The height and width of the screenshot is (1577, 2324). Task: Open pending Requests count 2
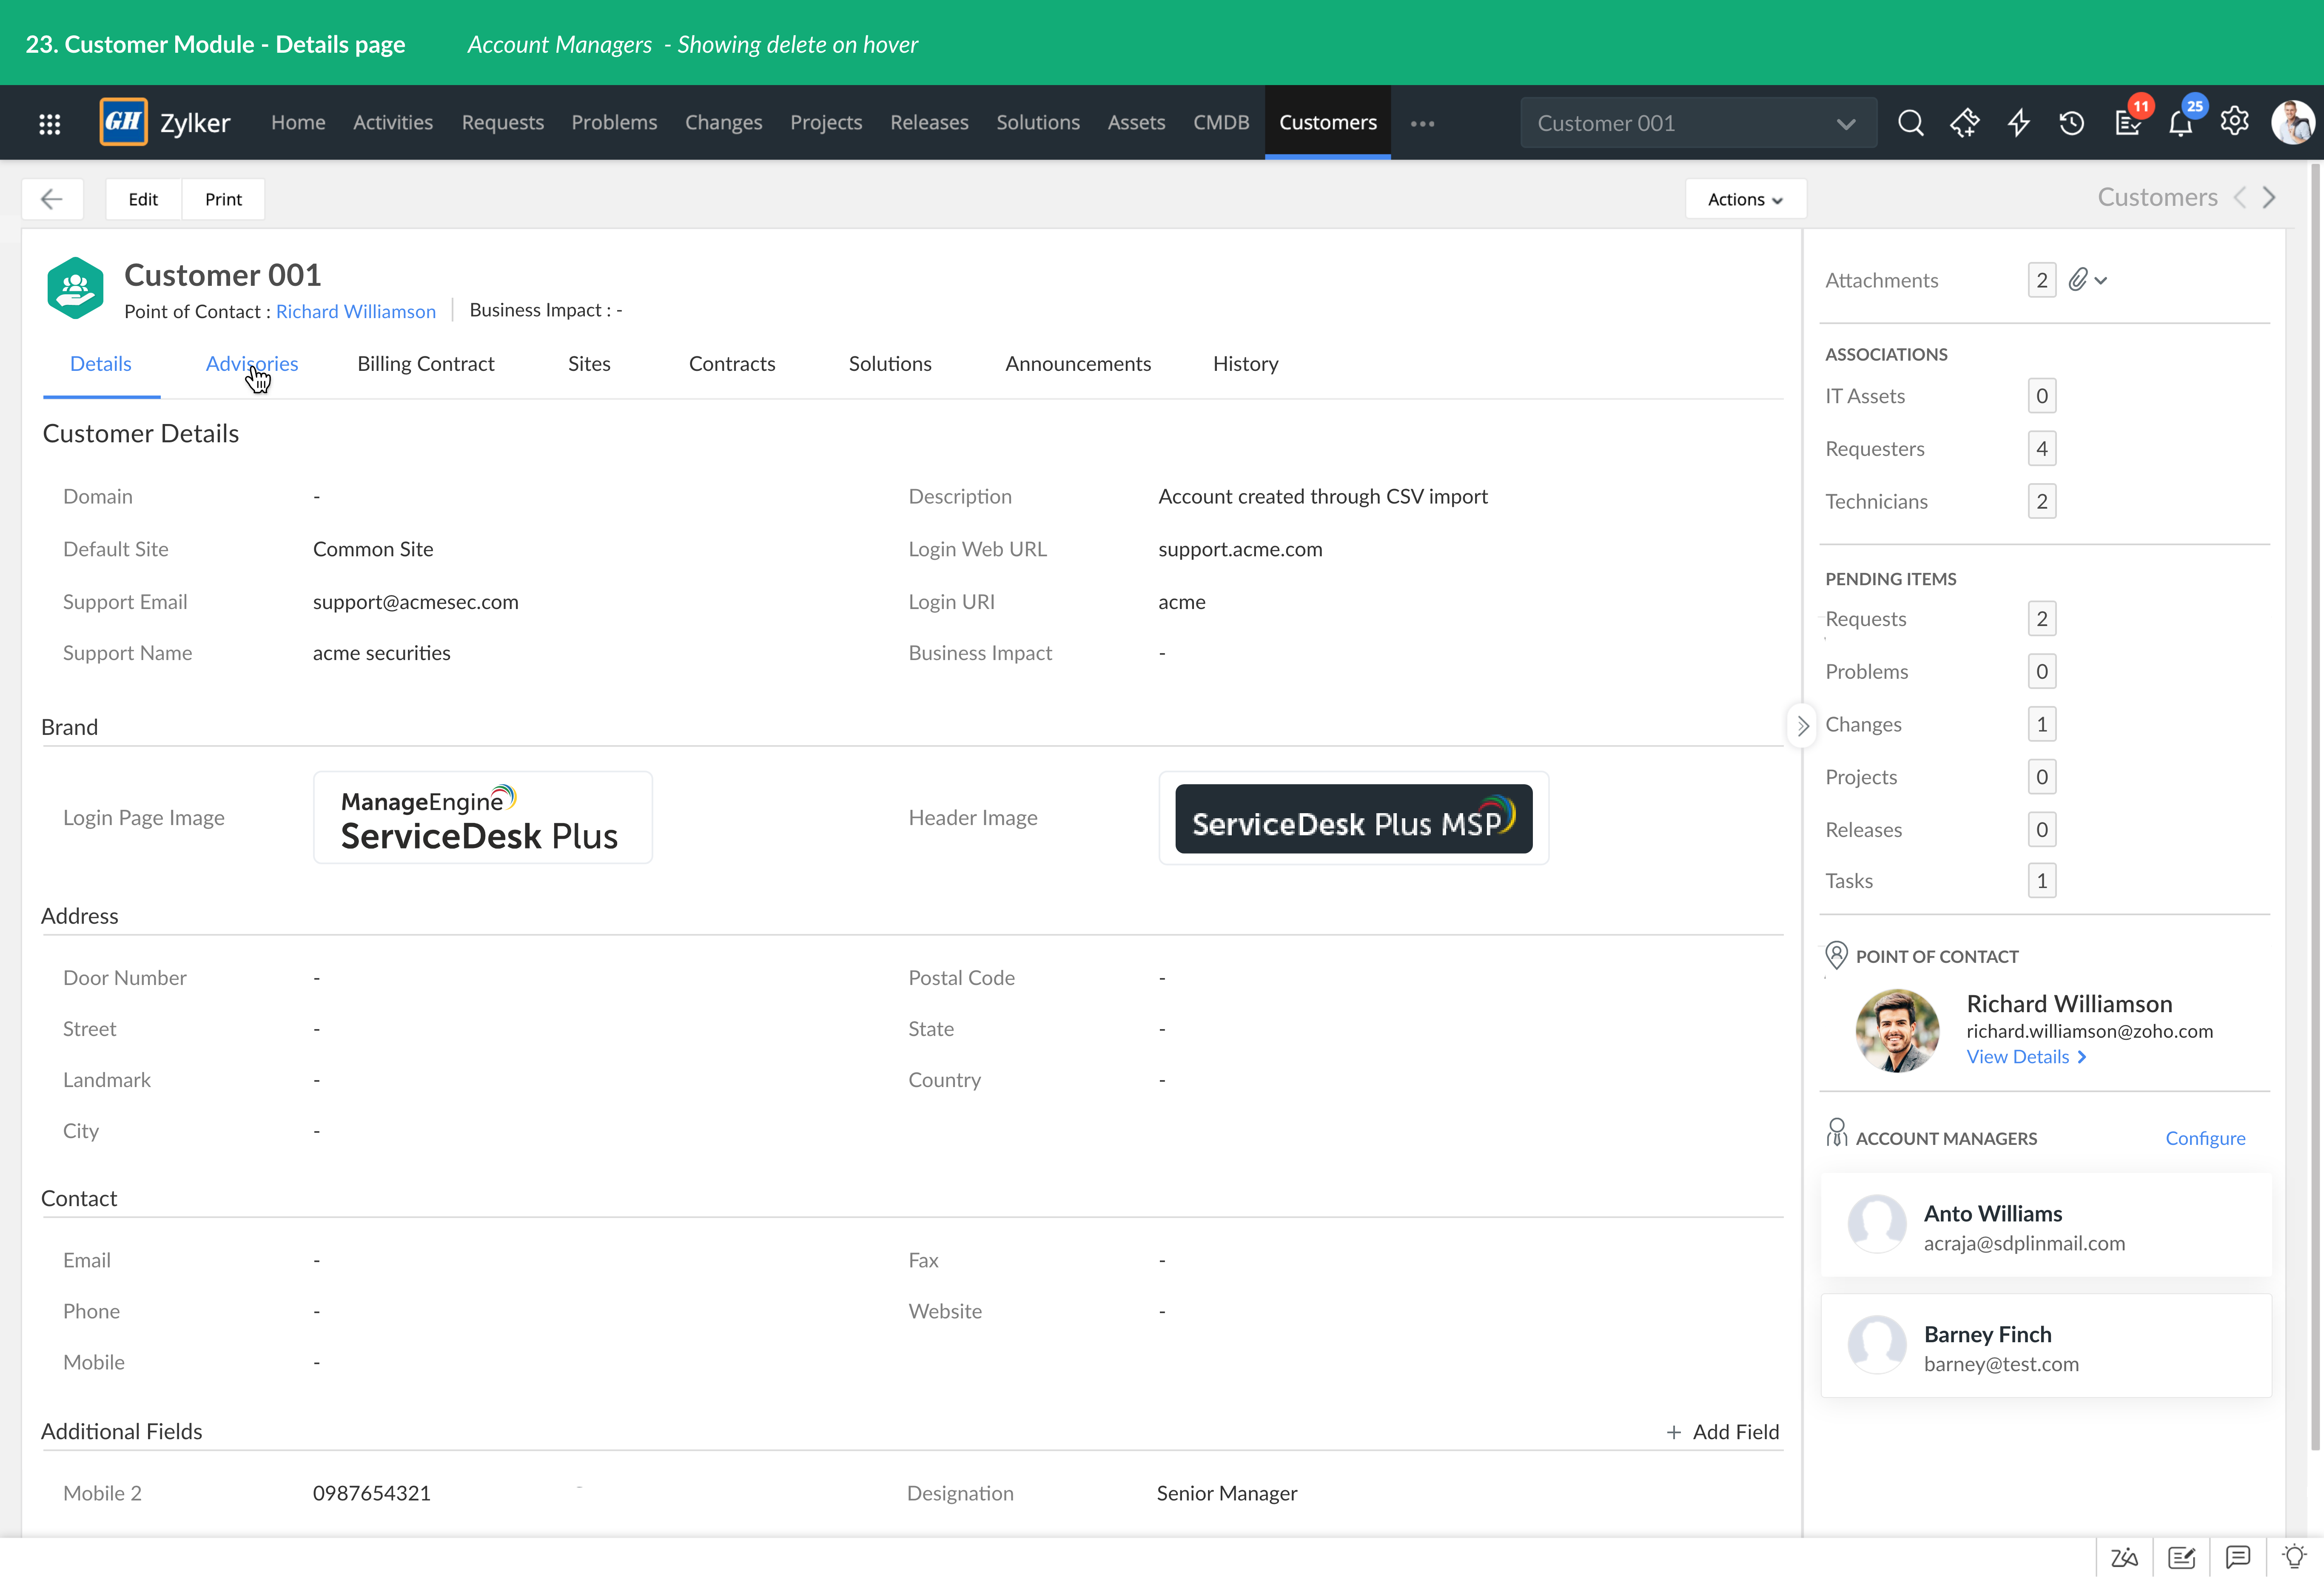coord(2042,618)
